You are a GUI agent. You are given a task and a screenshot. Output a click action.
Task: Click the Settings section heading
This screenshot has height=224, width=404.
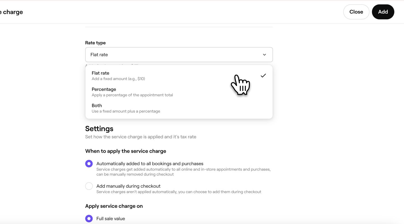pos(99,129)
